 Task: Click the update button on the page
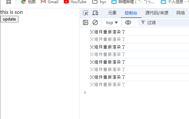tap(9, 19)
